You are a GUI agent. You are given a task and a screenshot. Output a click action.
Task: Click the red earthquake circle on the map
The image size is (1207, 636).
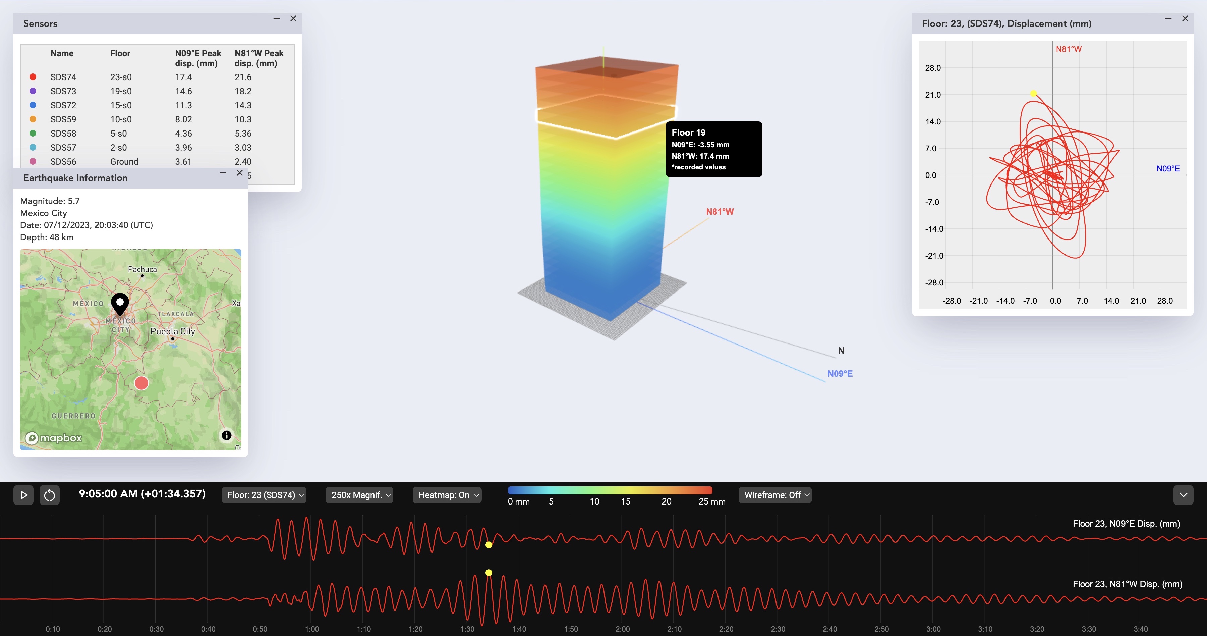point(141,383)
